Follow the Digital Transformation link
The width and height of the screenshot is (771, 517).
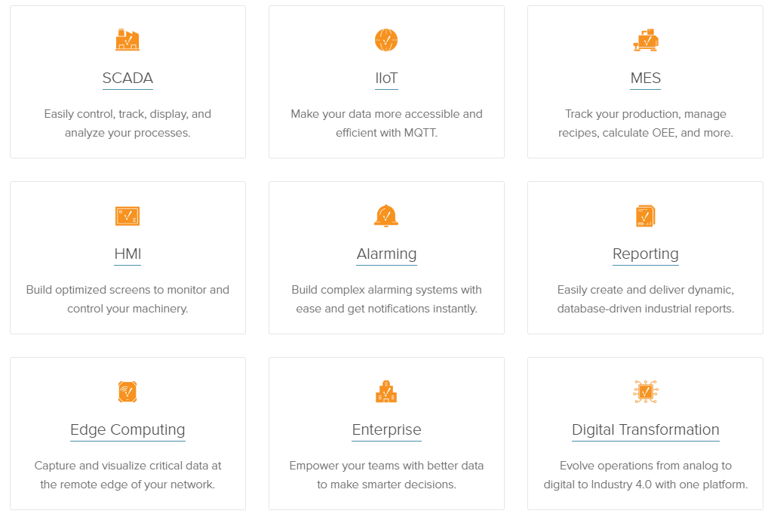646,430
